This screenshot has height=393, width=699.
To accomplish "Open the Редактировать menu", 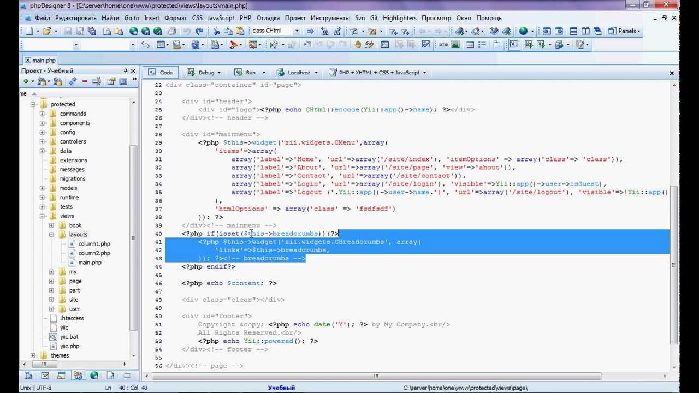I will click(76, 18).
